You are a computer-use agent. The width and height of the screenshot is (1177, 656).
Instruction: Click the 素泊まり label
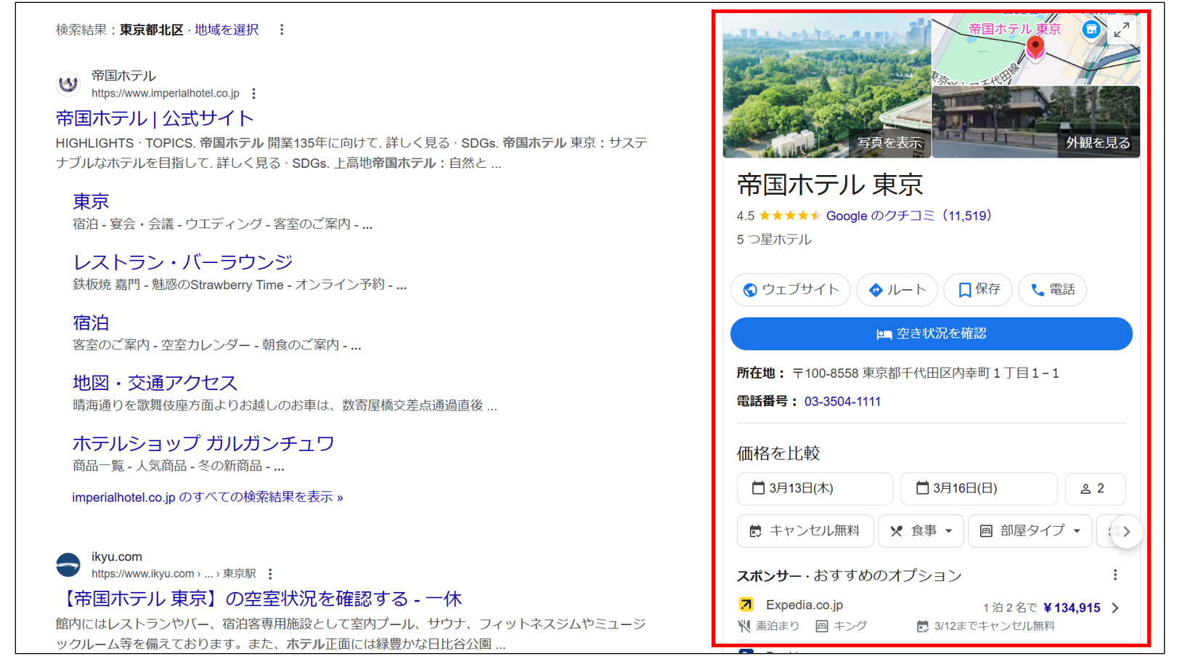tap(778, 625)
